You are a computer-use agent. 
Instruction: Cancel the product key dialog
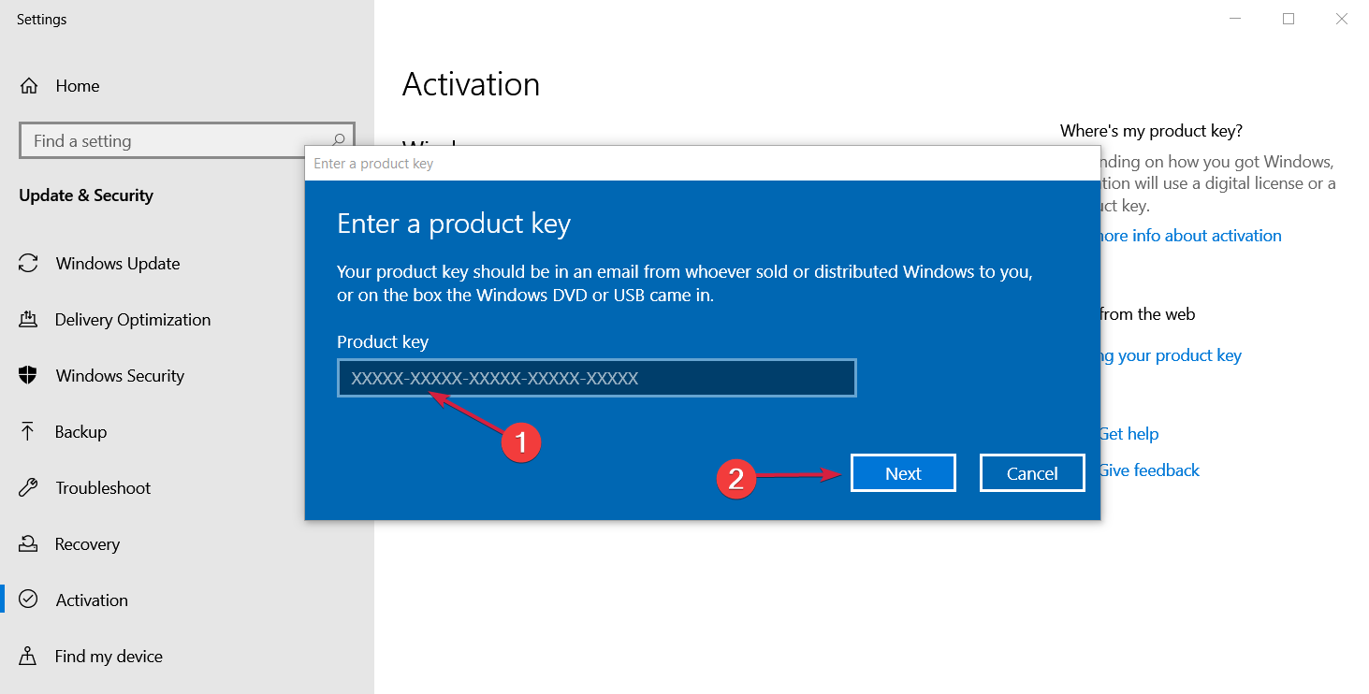(1032, 473)
